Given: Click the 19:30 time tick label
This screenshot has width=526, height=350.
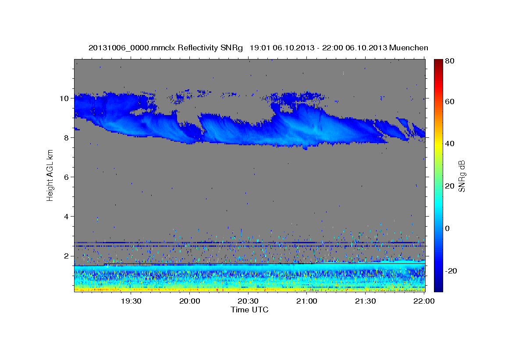Looking at the screenshot, I should pos(131,301).
